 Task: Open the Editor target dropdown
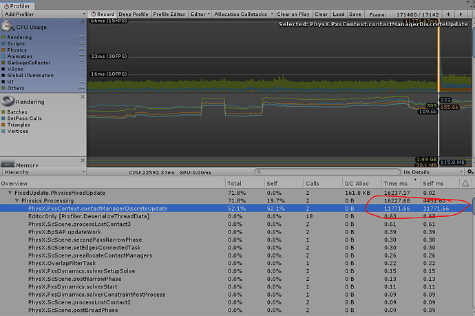[200, 14]
